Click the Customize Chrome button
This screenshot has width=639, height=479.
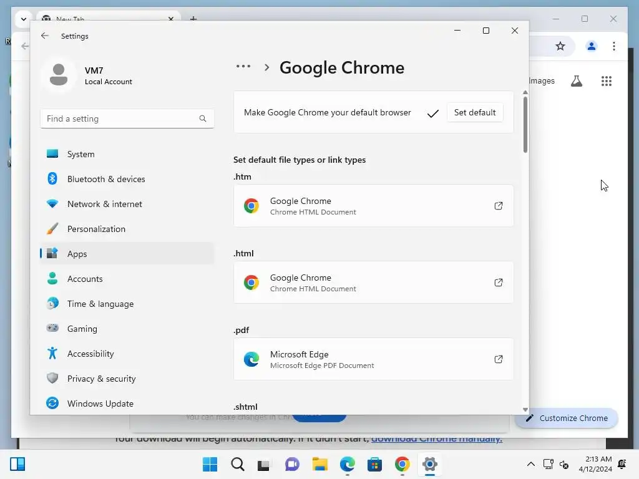(x=567, y=418)
